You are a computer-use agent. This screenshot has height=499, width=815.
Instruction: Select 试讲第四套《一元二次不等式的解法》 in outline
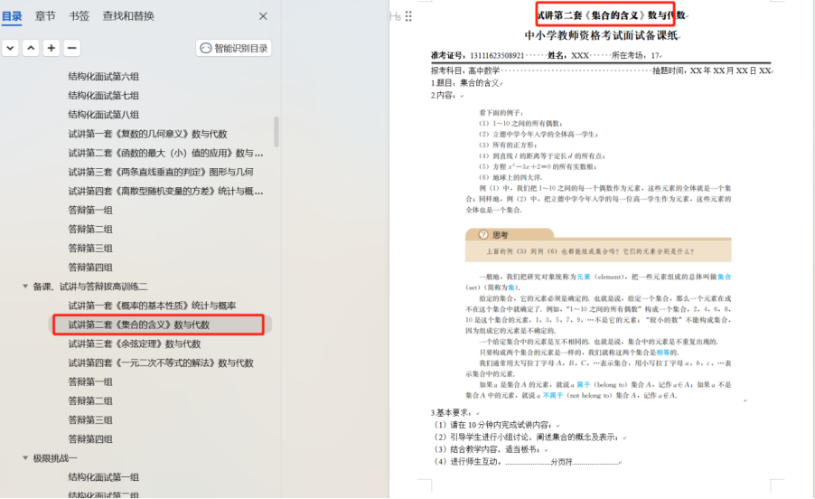161,362
